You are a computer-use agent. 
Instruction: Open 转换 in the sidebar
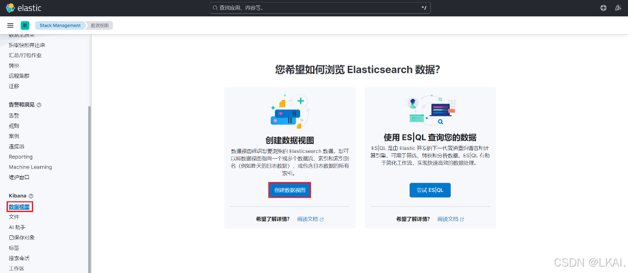click(14, 66)
